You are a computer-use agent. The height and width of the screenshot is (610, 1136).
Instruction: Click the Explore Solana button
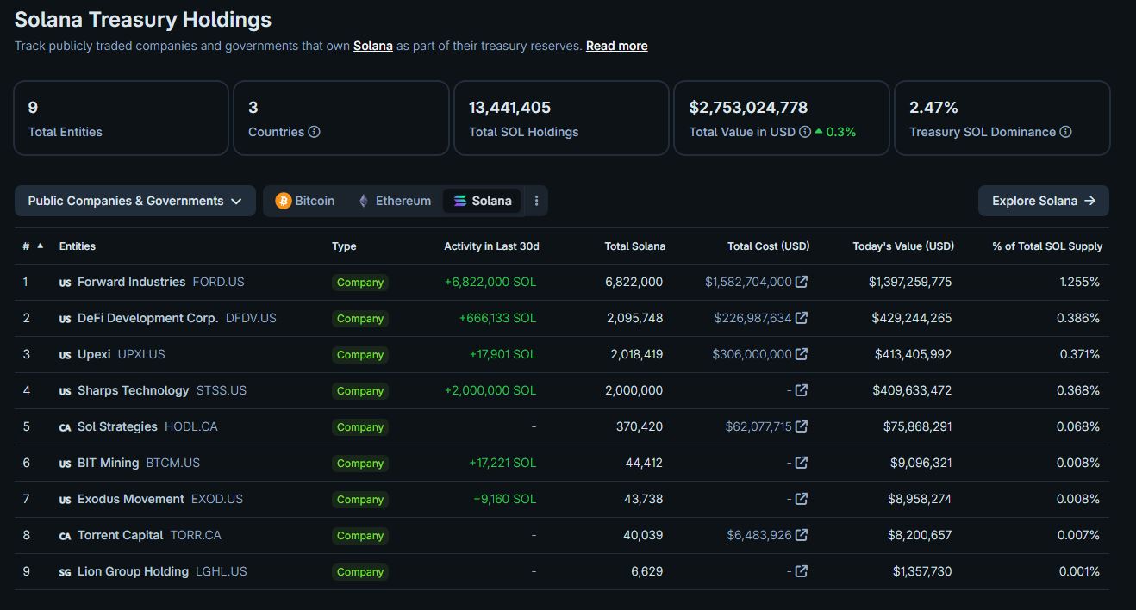click(x=1044, y=201)
